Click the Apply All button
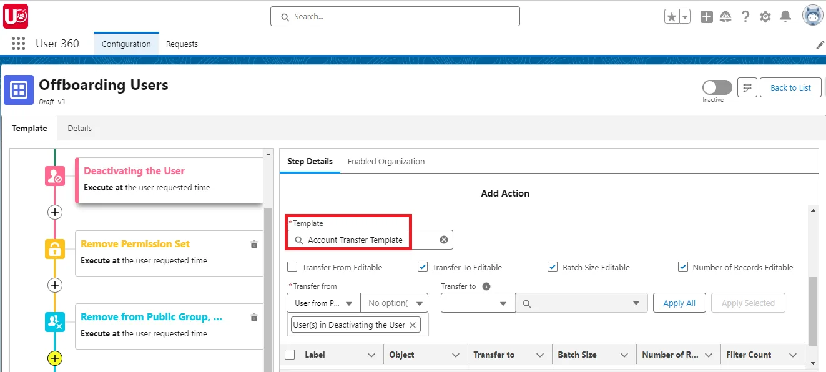 679,303
